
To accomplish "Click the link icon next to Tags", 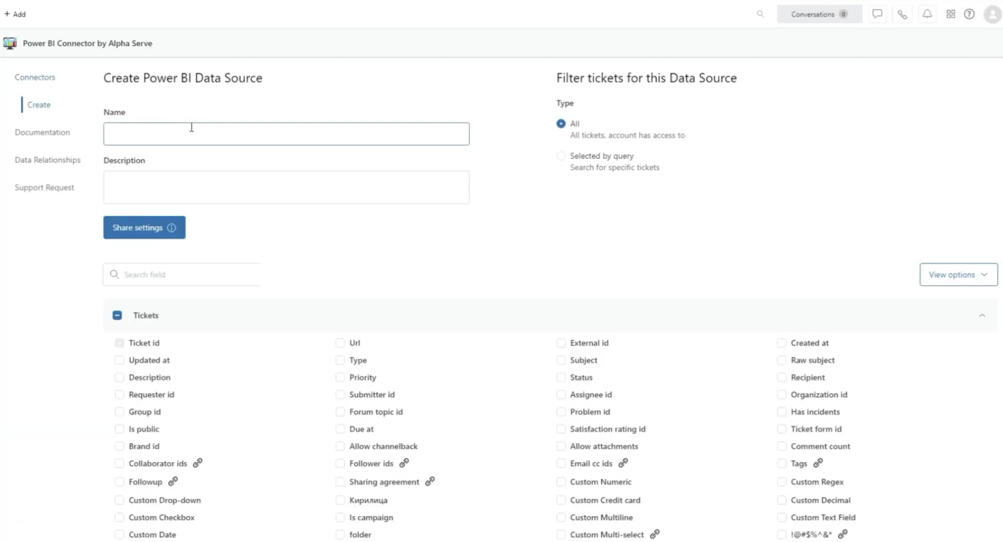I will (x=817, y=463).
